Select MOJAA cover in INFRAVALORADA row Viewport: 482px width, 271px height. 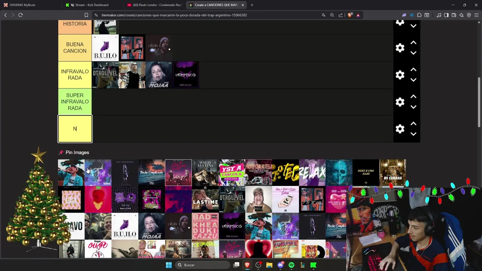pos(159,75)
